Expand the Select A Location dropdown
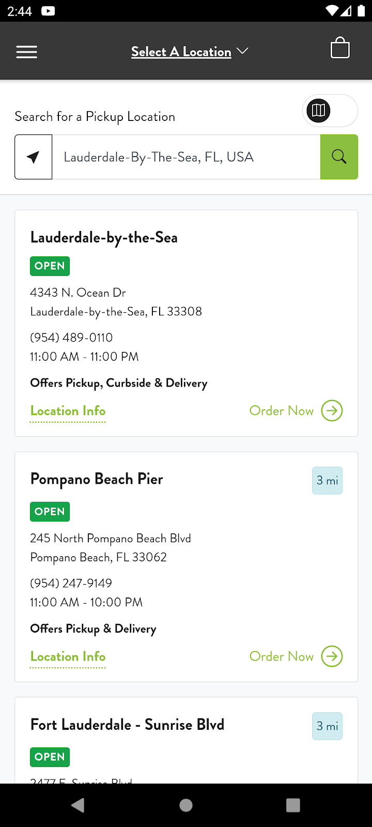This screenshot has height=827, width=372. 189,52
